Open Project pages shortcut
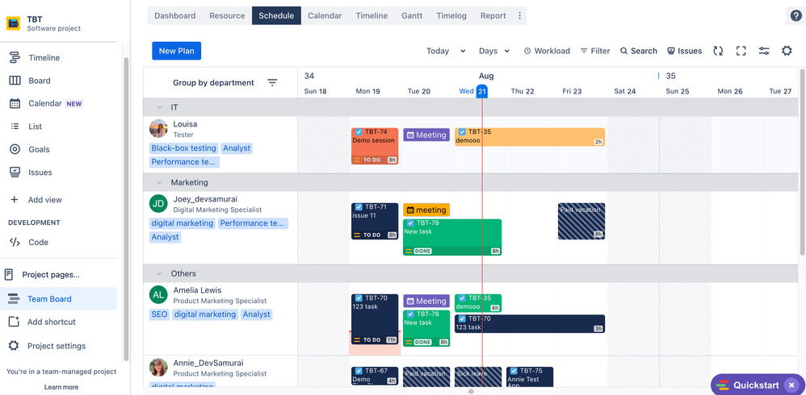 click(50, 274)
